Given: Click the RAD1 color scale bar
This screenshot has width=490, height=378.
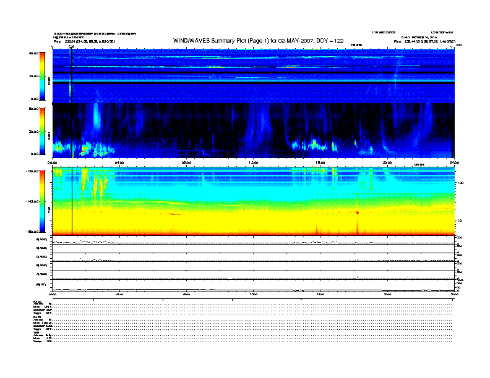Looking at the screenshot, I should tap(42, 131).
